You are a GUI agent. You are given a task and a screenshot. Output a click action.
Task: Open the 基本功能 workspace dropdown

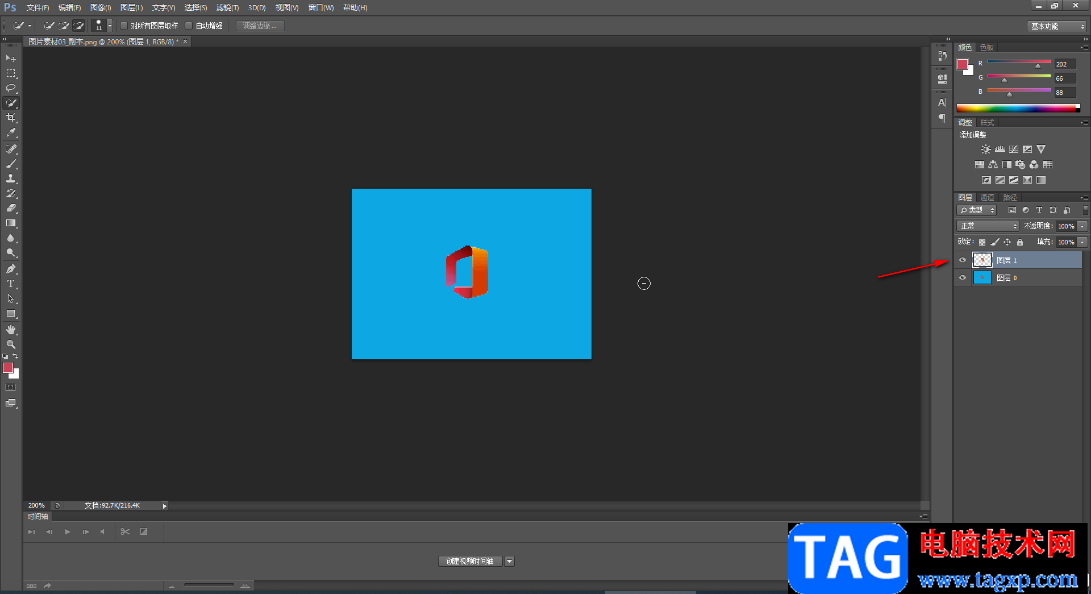[x=1057, y=26]
